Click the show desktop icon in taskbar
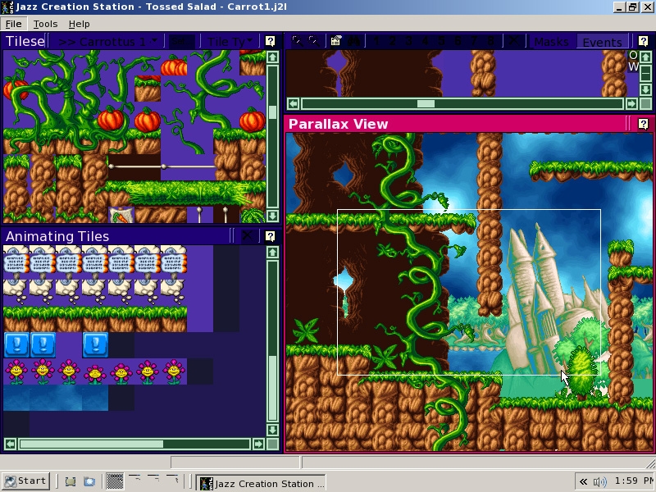Viewport: 656px width, 492px height. point(71,481)
